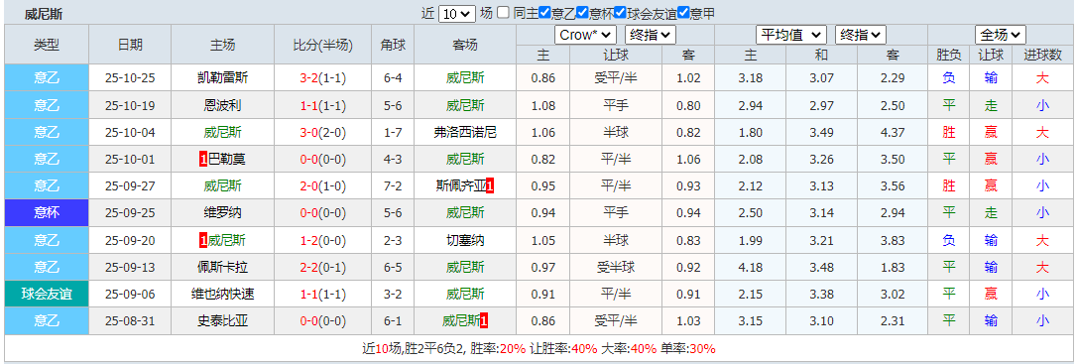Open 史泰比亚 team link

[222, 320]
